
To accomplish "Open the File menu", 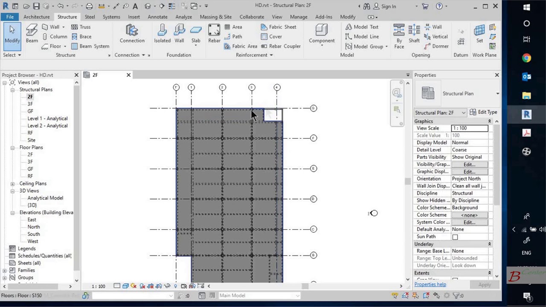I will 10,17.
